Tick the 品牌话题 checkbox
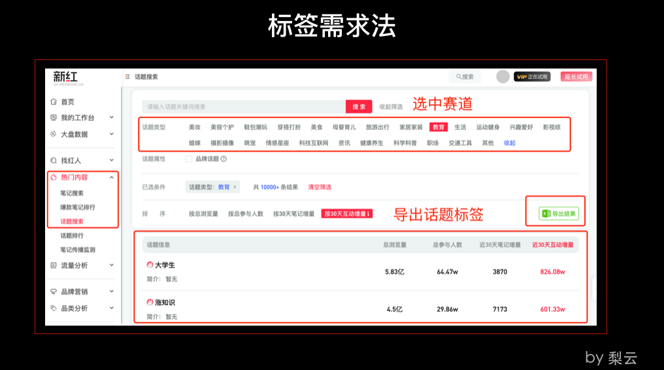The height and width of the screenshot is (370, 664). (189, 159)
